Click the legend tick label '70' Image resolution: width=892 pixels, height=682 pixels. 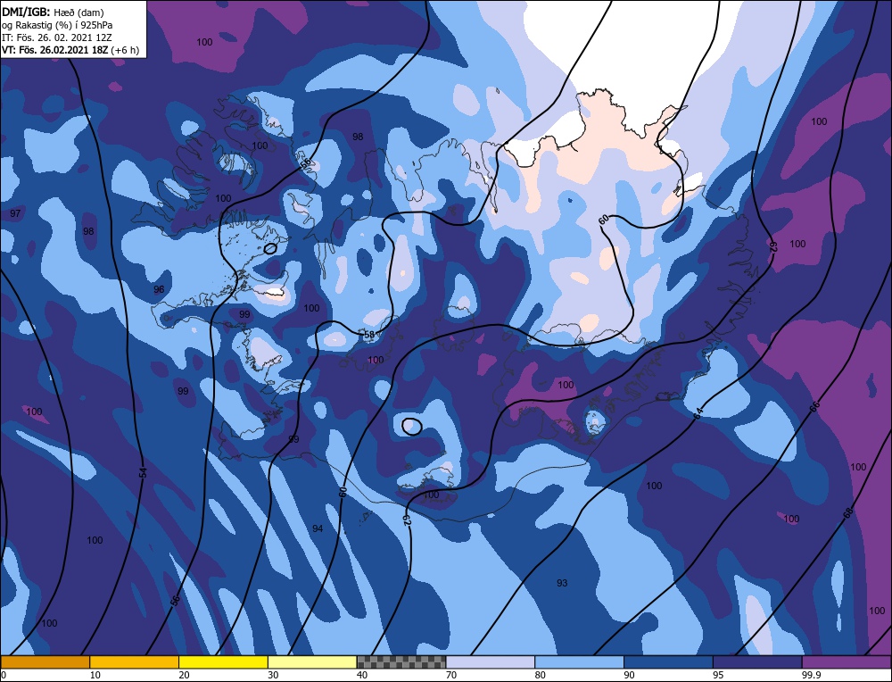coord(451,675)
